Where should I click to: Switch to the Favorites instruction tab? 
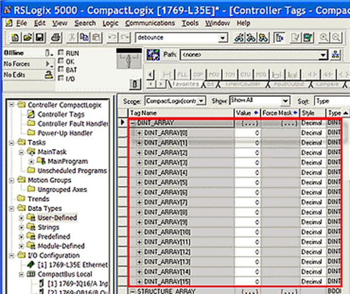click(x=185, y=84)
